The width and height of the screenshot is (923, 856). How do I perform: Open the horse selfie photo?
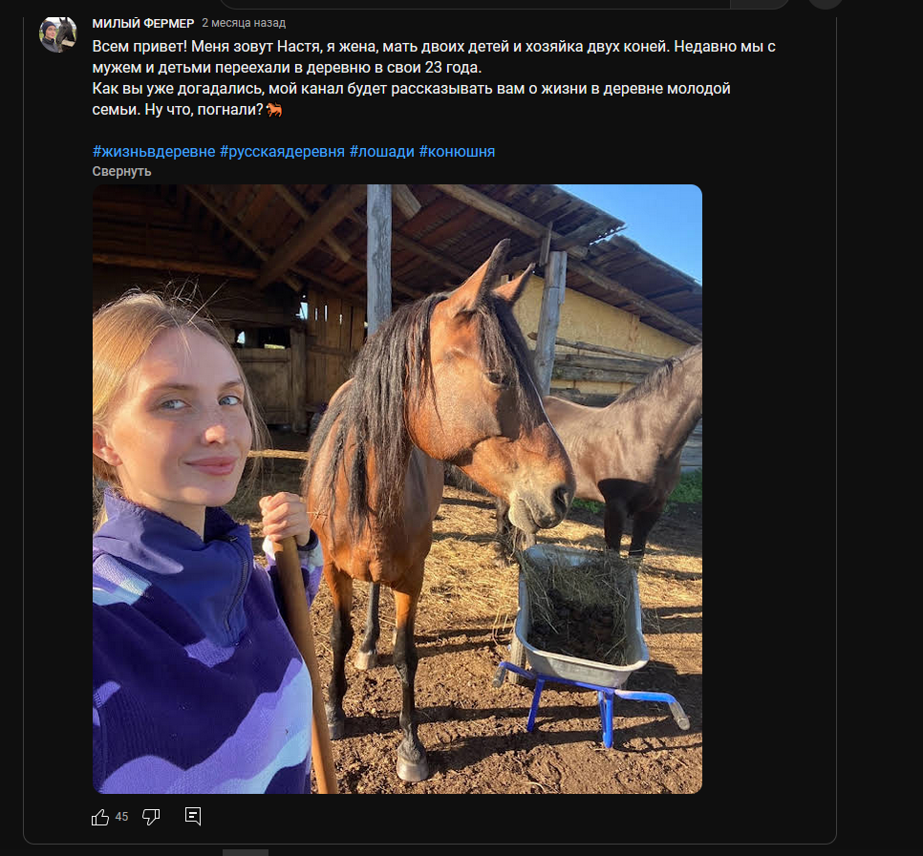pyautogui.click(x=397, y=488)
